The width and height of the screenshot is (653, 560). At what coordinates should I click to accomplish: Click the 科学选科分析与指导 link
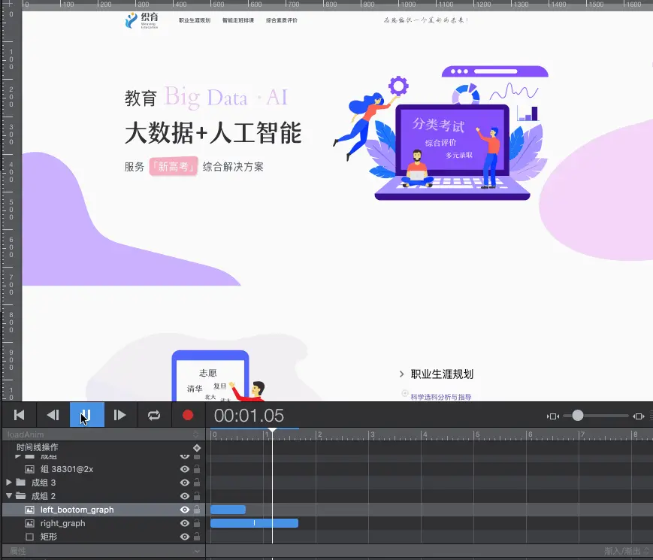pos(441,397)
